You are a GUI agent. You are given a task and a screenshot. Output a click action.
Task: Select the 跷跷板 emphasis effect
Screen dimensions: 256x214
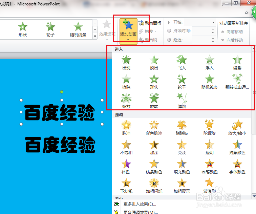(x=182, y=128)
